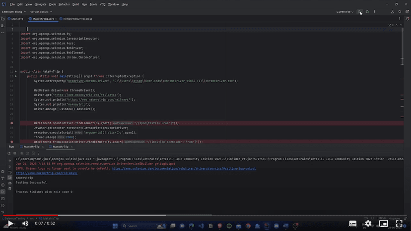Open the Git tool window icon at the bottom left
Viewport: 411px width, 231px height.
(3, 212)
